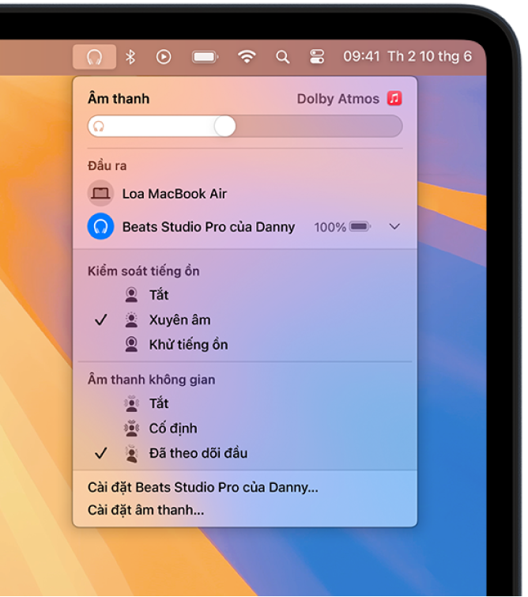The height and width of the screenshot is (597, 528).
Task: Click the Đầu ra section heading
Action: point(107,165)
